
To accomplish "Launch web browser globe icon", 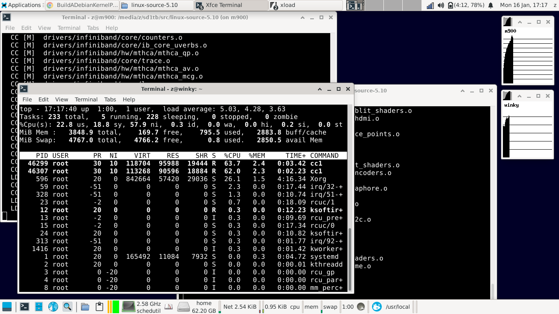I will point(53,306).
